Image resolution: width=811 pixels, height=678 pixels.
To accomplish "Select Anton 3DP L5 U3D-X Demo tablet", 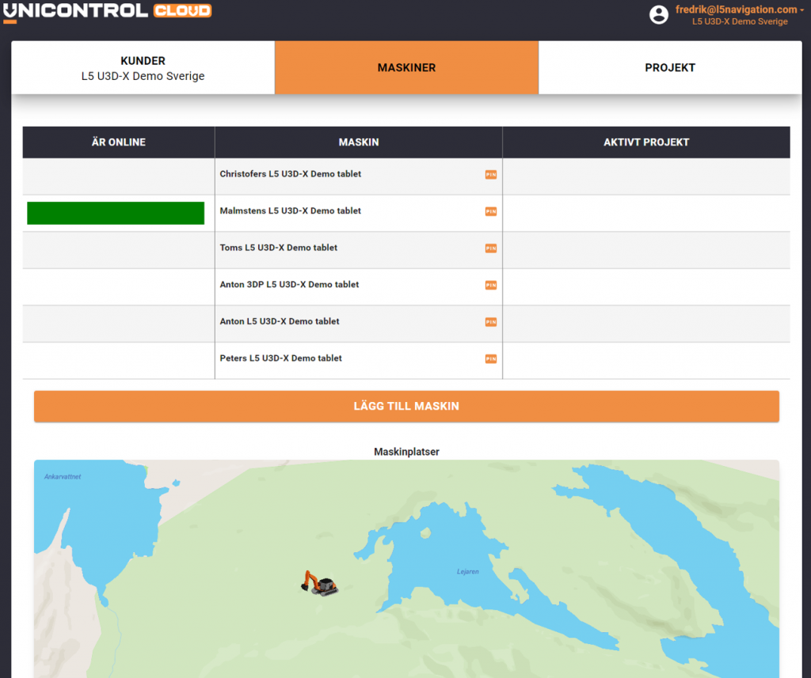I will pos(406,287).
